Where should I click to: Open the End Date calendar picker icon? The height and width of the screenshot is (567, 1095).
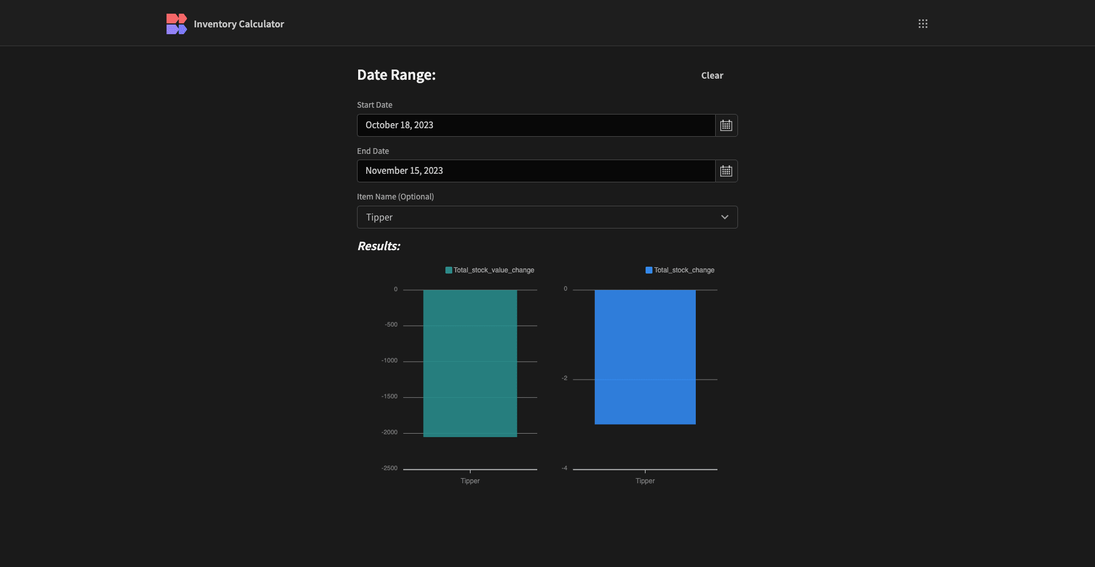click(x=726, y=171)
